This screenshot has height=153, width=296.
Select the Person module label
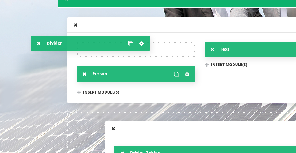pyautogui.click(x=100, y=74)
